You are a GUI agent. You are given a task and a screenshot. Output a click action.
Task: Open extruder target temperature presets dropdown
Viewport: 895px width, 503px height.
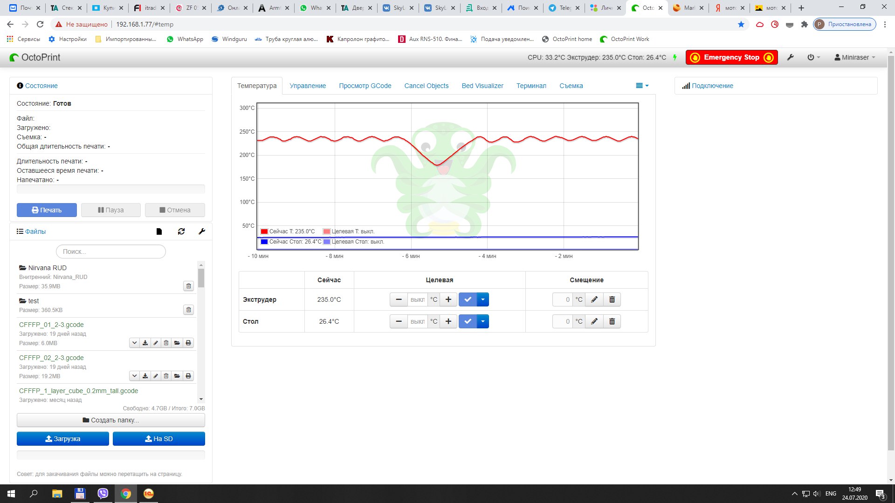(483, 299)
